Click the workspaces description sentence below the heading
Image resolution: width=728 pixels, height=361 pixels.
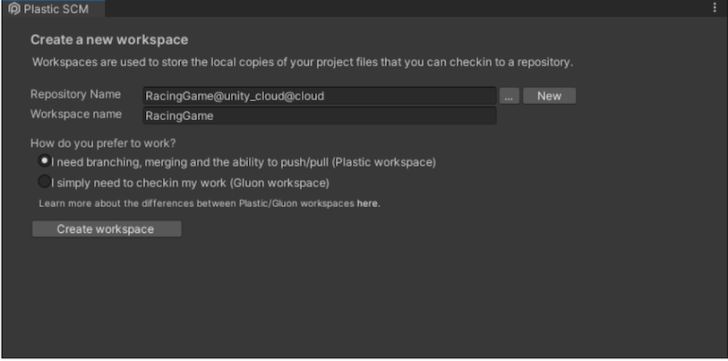302,63
